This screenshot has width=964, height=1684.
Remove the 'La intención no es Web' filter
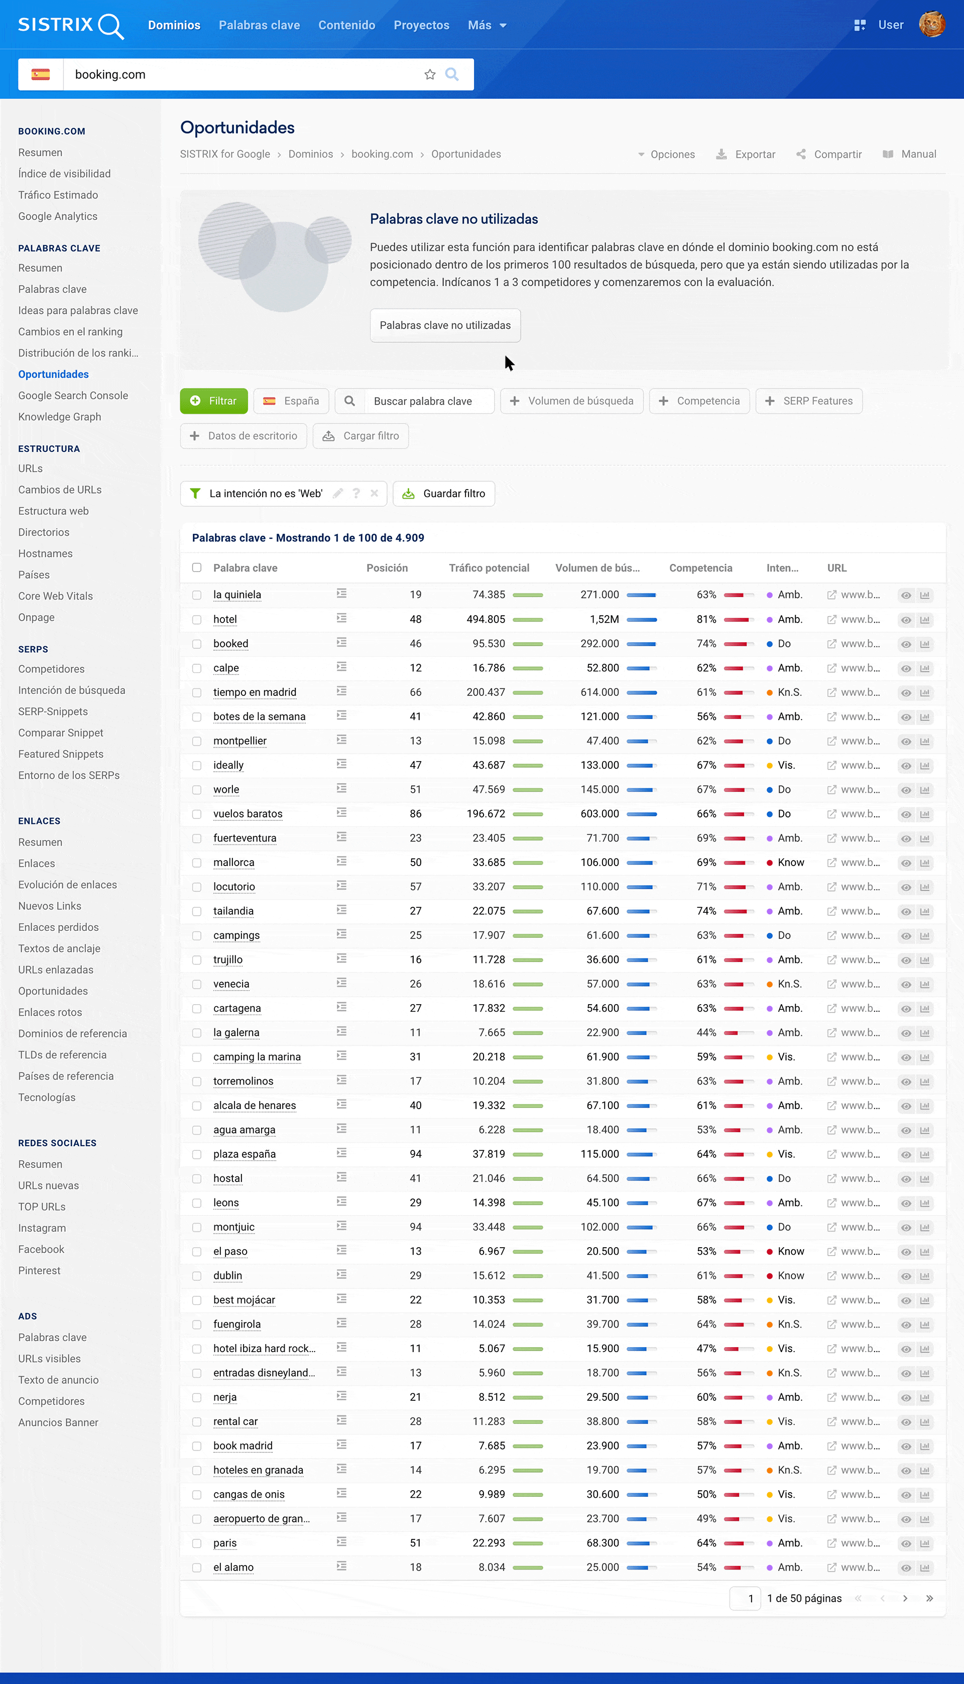tap(374, 493)
